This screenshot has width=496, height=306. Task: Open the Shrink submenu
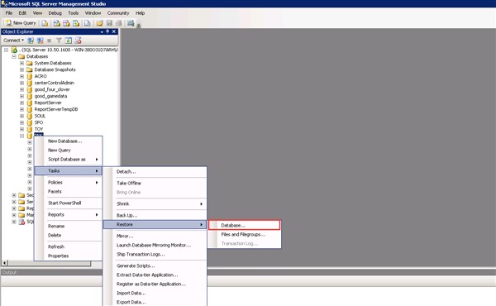coord(155,204)
